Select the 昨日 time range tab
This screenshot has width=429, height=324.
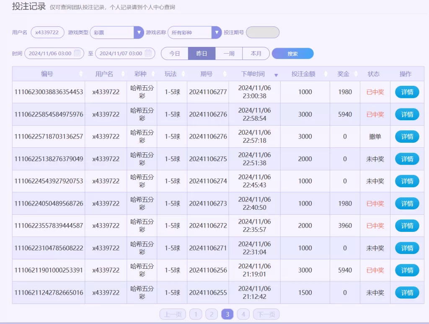(202, 53)
